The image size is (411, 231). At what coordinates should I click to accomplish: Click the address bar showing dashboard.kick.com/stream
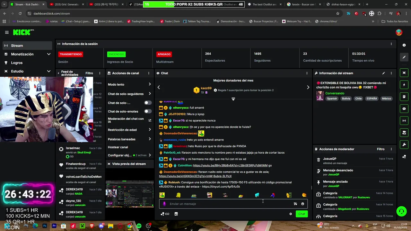point(180,13)
